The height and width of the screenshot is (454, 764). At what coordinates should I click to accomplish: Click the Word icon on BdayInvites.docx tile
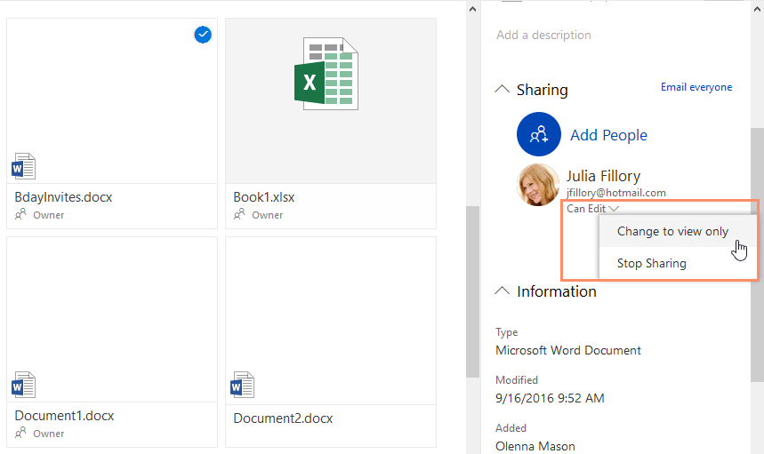point(24,166)
